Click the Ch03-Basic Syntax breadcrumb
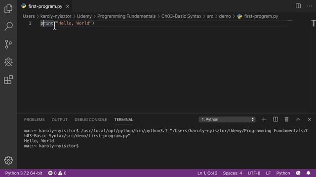Screen dimensions: 316x177 (x=181, y=16)
